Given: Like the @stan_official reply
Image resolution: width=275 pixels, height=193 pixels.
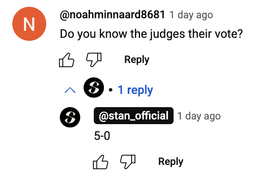Looking at the screenshot, I should pos(100,162).
